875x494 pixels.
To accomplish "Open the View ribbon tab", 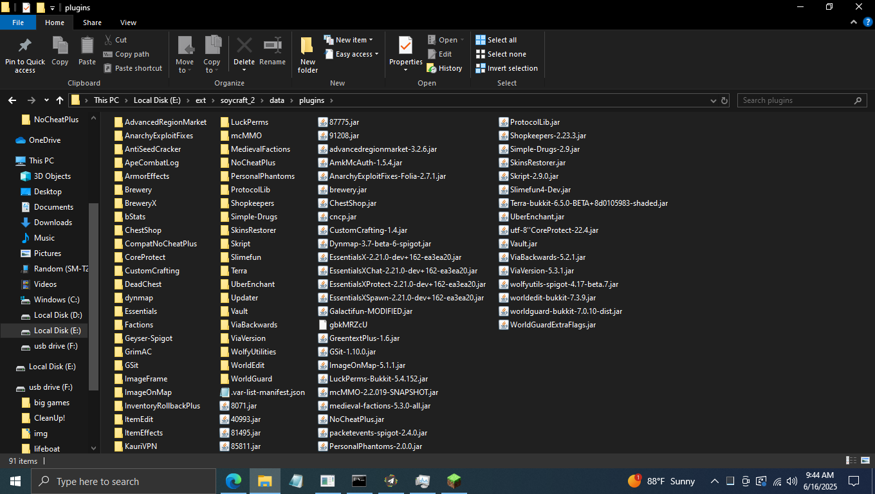I will 128,23.
